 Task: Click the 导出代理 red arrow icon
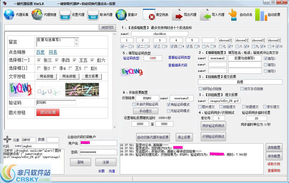click(177, 14)
